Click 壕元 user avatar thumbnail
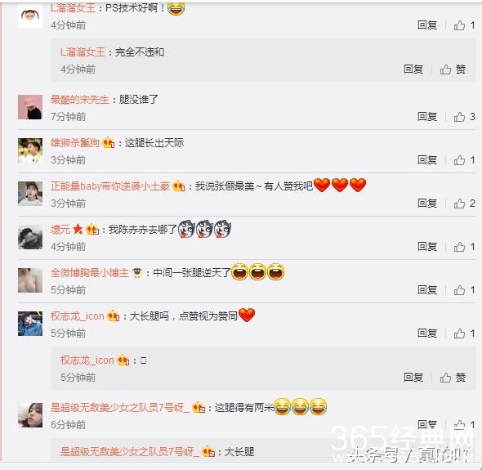 point(30,237)
